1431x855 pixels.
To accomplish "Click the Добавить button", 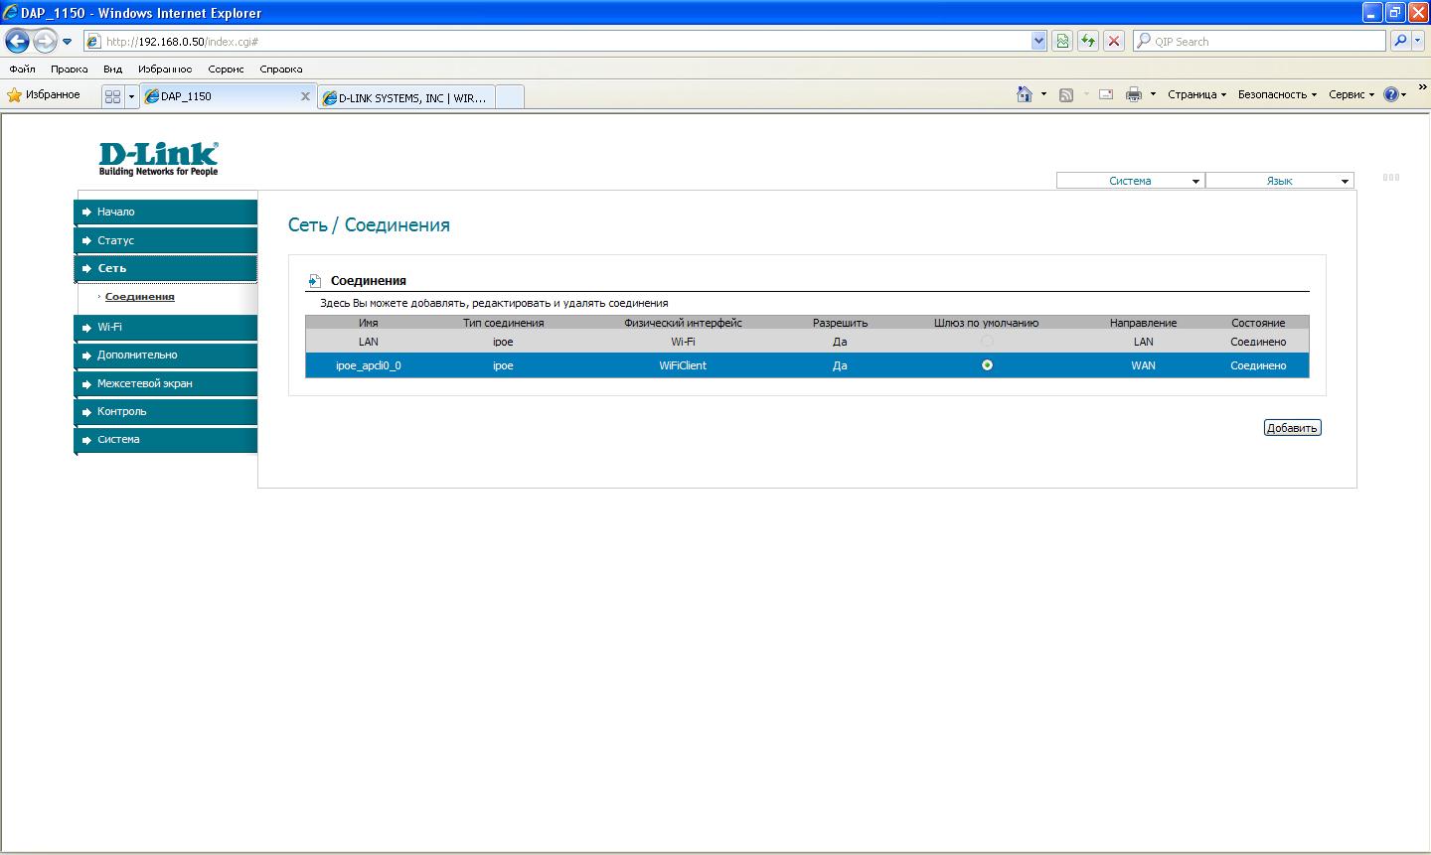I will [1292, 428].
